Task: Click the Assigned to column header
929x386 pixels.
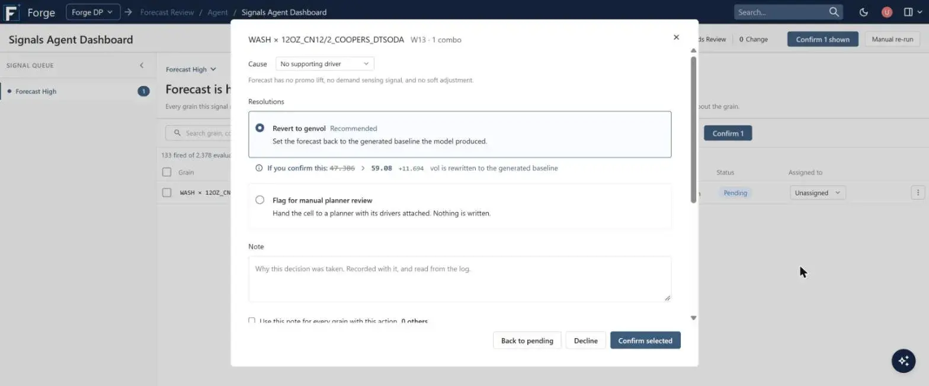Action: pyautogui.click(x=805, y=172)
